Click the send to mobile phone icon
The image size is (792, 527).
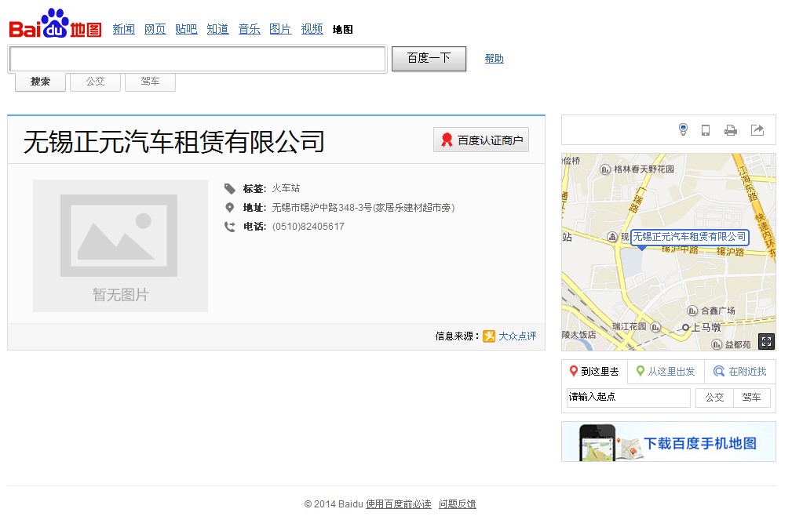coord(706,130)
